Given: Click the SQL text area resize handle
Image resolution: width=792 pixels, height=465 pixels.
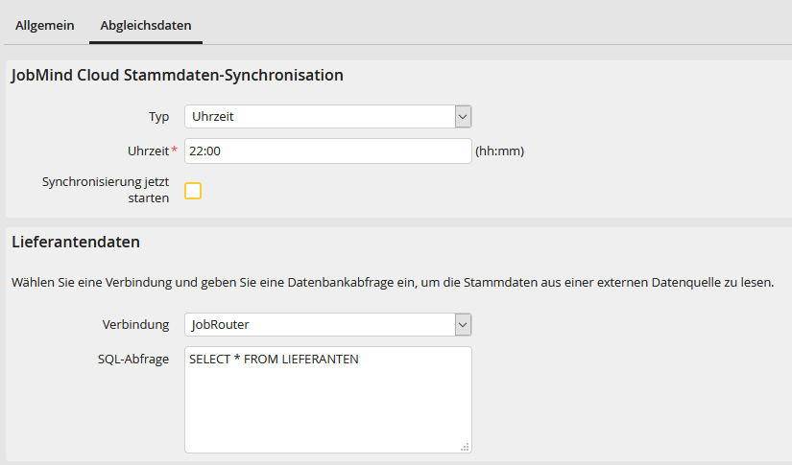Looking at the screenshot, I should tap(466, 447).
